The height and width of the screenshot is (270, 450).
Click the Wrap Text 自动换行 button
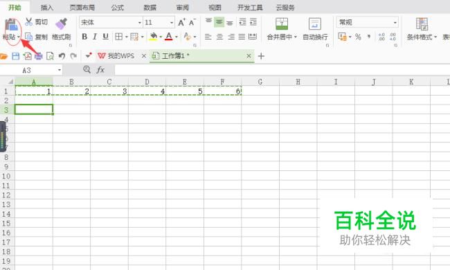pyautogui.click(x=315, y=29)
